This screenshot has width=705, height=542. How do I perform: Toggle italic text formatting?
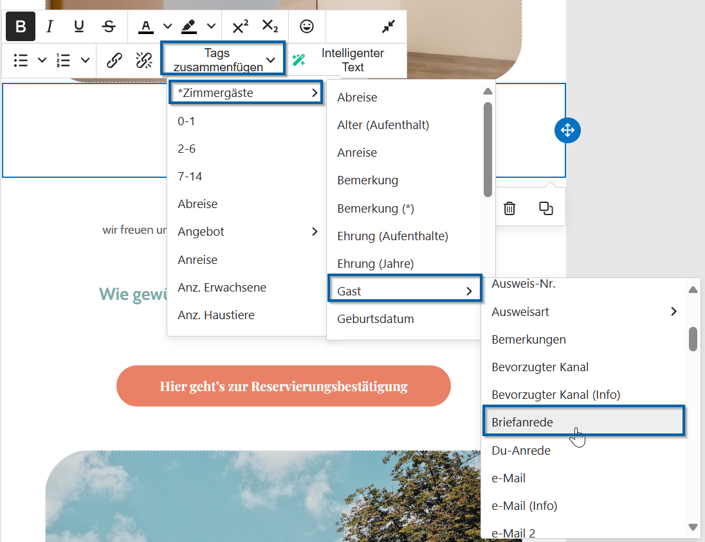coord(50,26)
